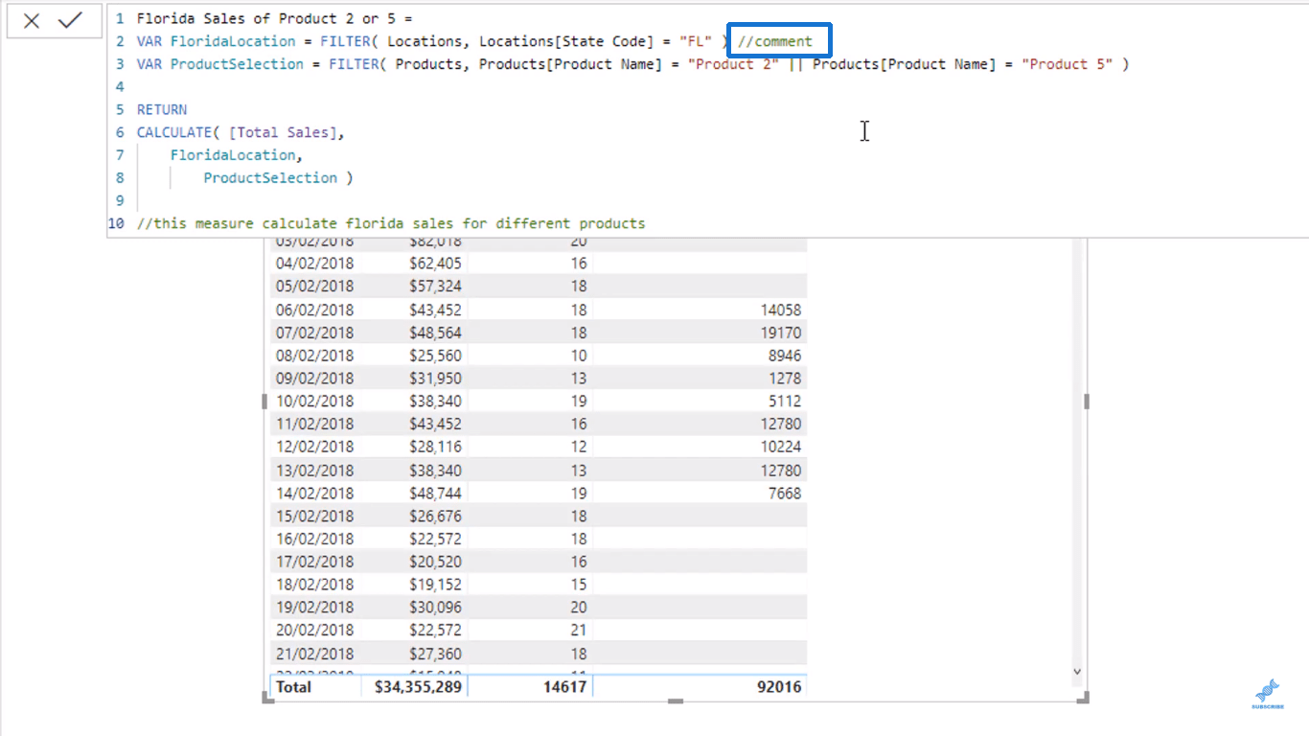This screenshot has height=736, width=1309.
Task: Select the 16/02/2018 date cell
Action: click(x=314, y=539)
